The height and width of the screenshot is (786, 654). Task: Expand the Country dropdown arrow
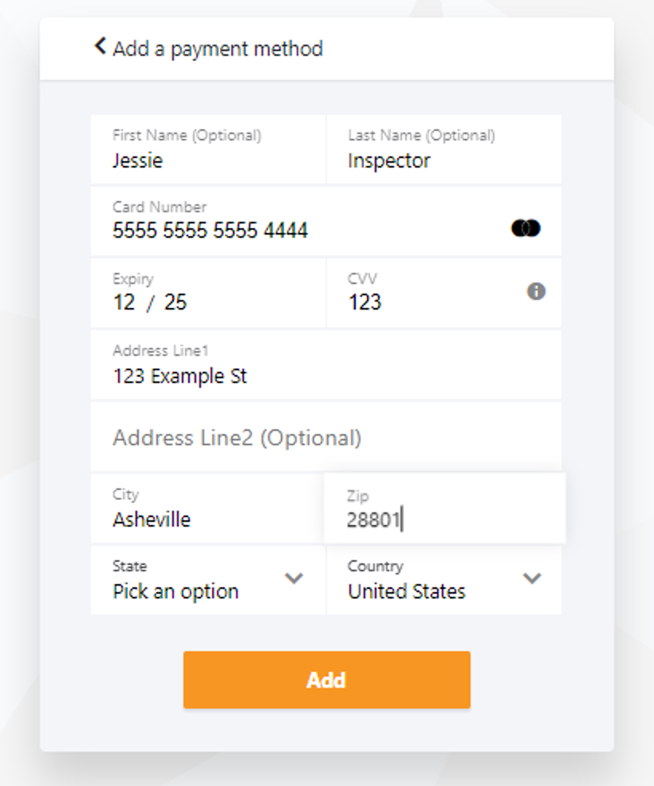click(532, 579)
